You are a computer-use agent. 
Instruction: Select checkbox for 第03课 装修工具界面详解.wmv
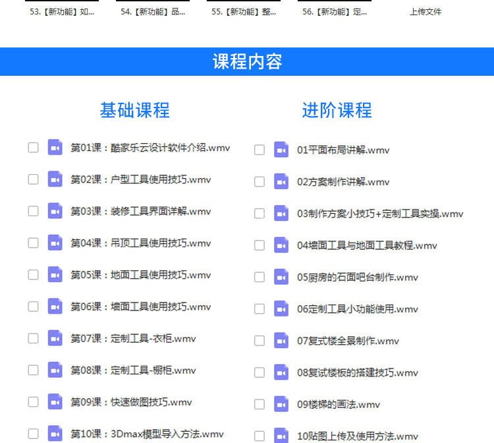(x=33, y=211)
